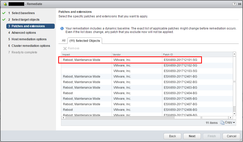The image size is (243, 142).
Task: Select the (11) Selected Objects tab
Action: (x=85, y=41)
